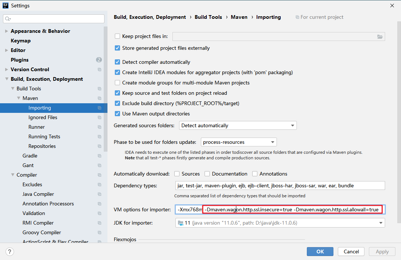Screen dimensions: 401x260
Task: Click the Cancel button
Action: pos(351,251)
